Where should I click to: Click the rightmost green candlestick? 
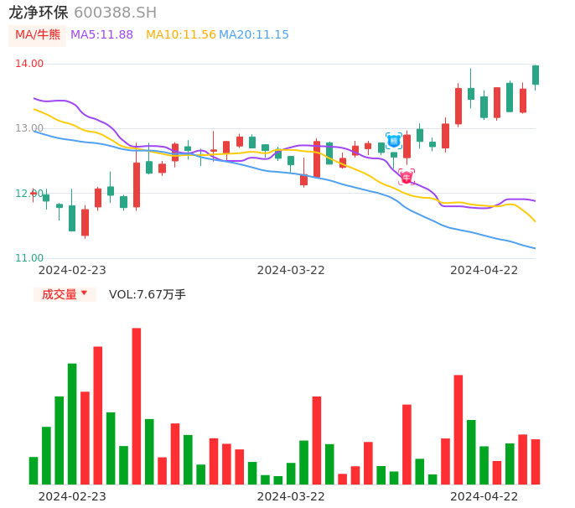(x=536, y=75)
